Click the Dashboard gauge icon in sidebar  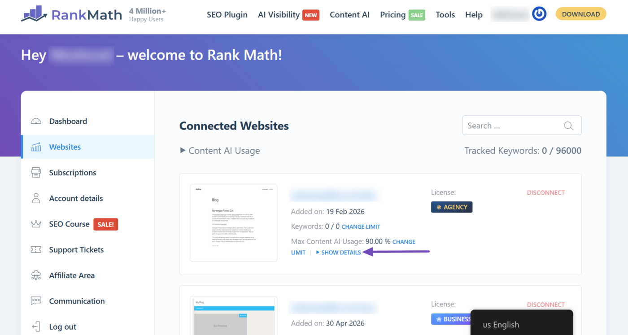click(x=36, y=121)
